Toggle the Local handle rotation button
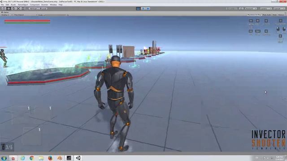 point(43,8)
